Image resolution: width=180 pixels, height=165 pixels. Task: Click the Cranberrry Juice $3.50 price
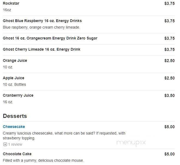(x=169, y=95)
